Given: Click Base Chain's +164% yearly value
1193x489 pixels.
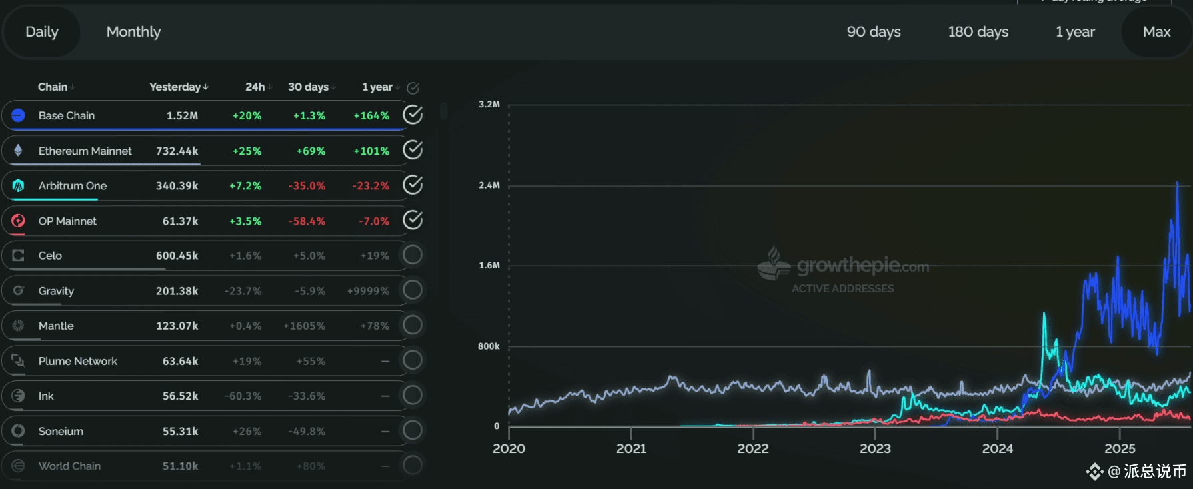Looking at the screenshot, I should [371, 116].
